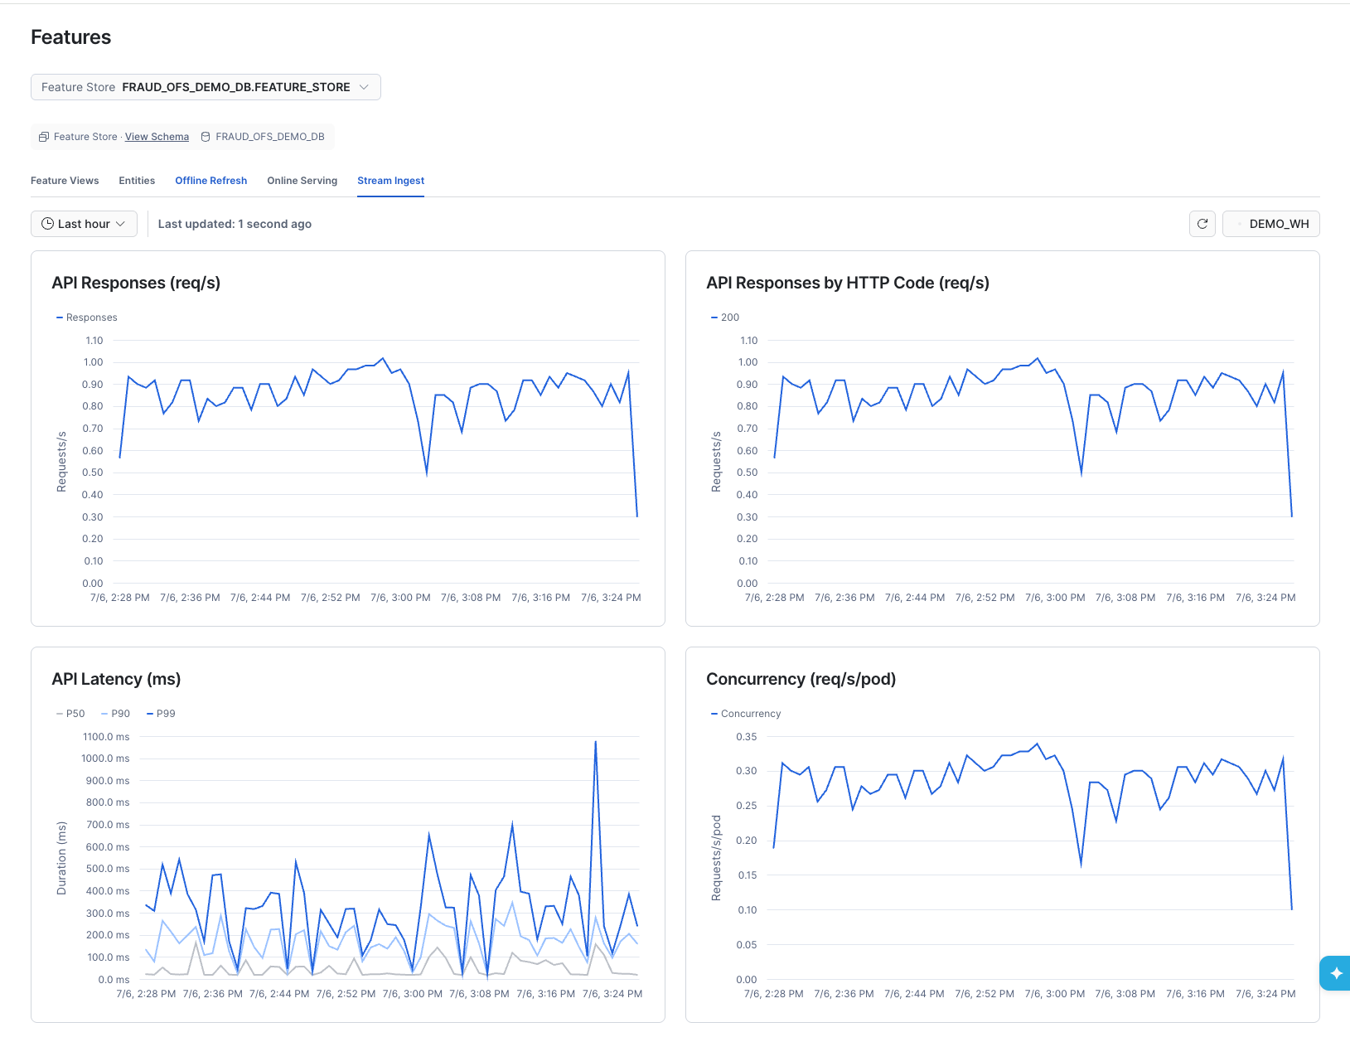
Task: Open the DEMO_WH warehouse selector
Action: pyautogui.click(x=1270, y=224)
